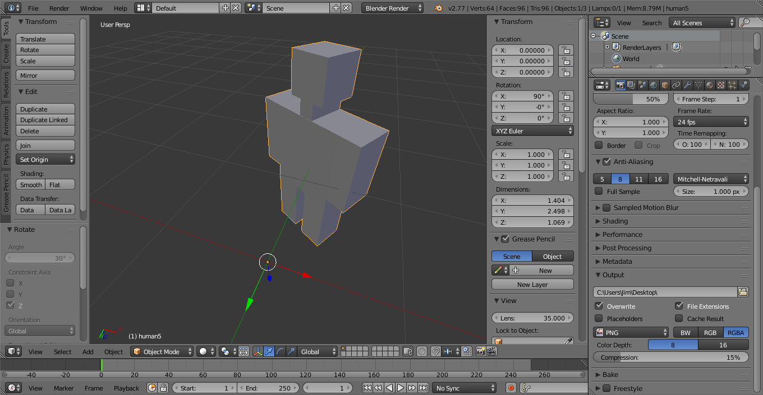The image size is (763, 395).
Task: Check the Cache Result option
Action: [679, 318]
